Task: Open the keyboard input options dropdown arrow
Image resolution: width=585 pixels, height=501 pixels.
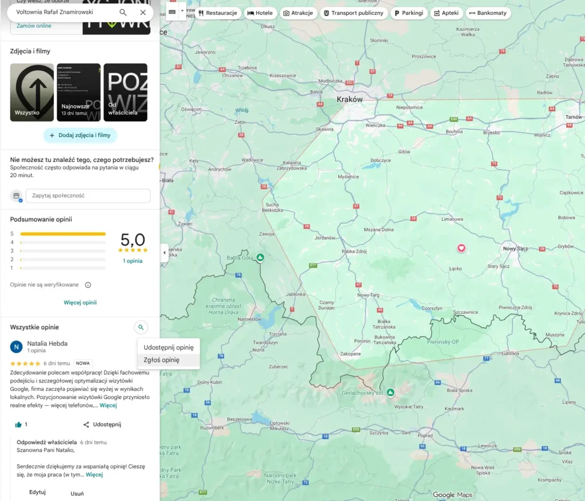Action: (183, 11)
